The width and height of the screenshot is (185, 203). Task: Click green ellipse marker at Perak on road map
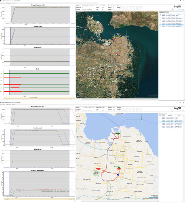117,133
